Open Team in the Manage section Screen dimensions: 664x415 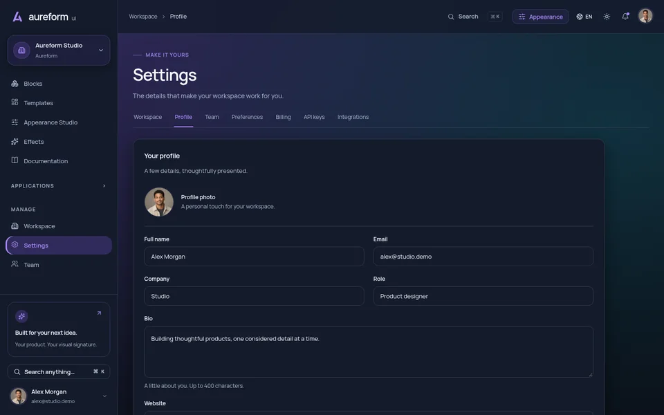pyautogui.click(x=59, y=265)
